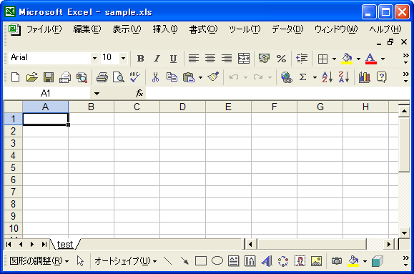Viewport: 414px width, 274px height.
Task: Select the Arrow drawing tool
Action: click(x=184, y=261)
